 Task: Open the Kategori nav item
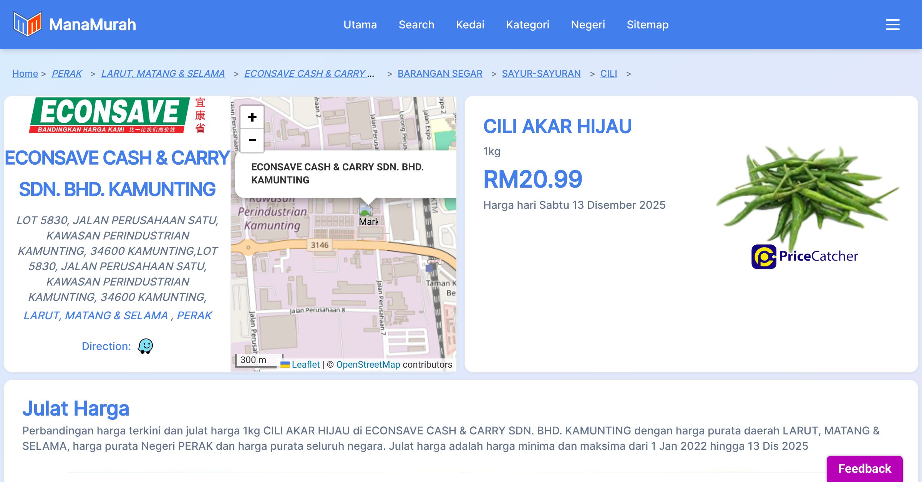click(x=527, y=25)
